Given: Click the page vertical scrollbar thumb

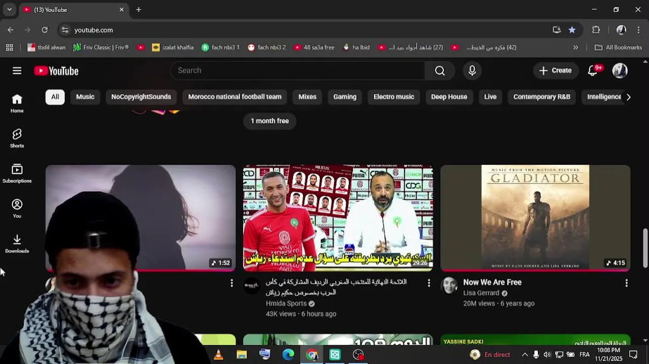Looking at the screenshot, I should [x=645, y=249].
